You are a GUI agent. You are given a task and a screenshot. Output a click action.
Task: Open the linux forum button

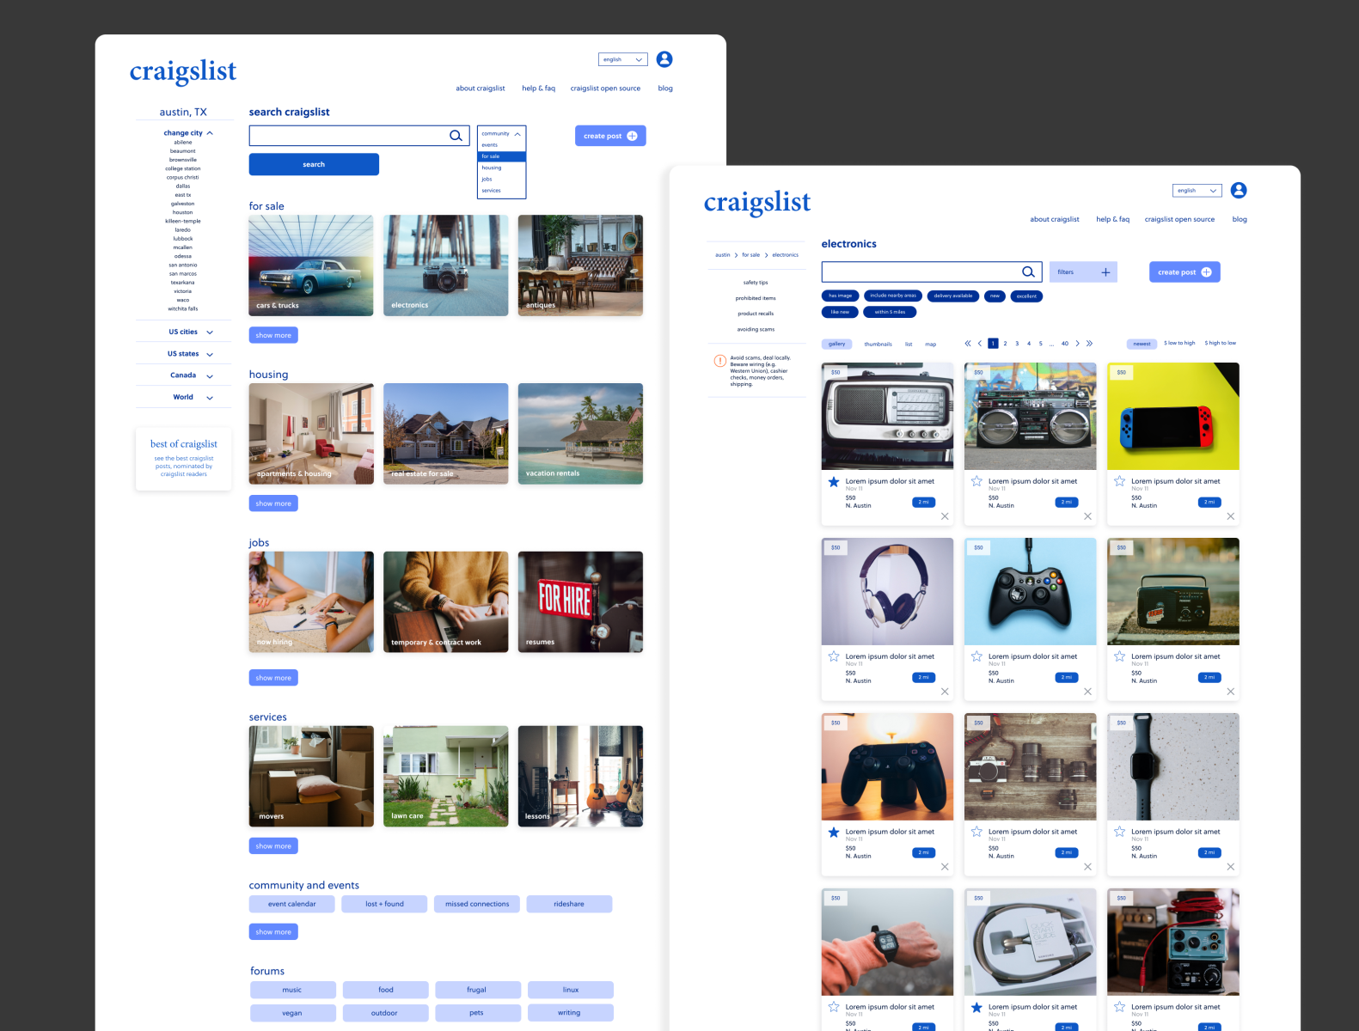(x=571, y=990)
